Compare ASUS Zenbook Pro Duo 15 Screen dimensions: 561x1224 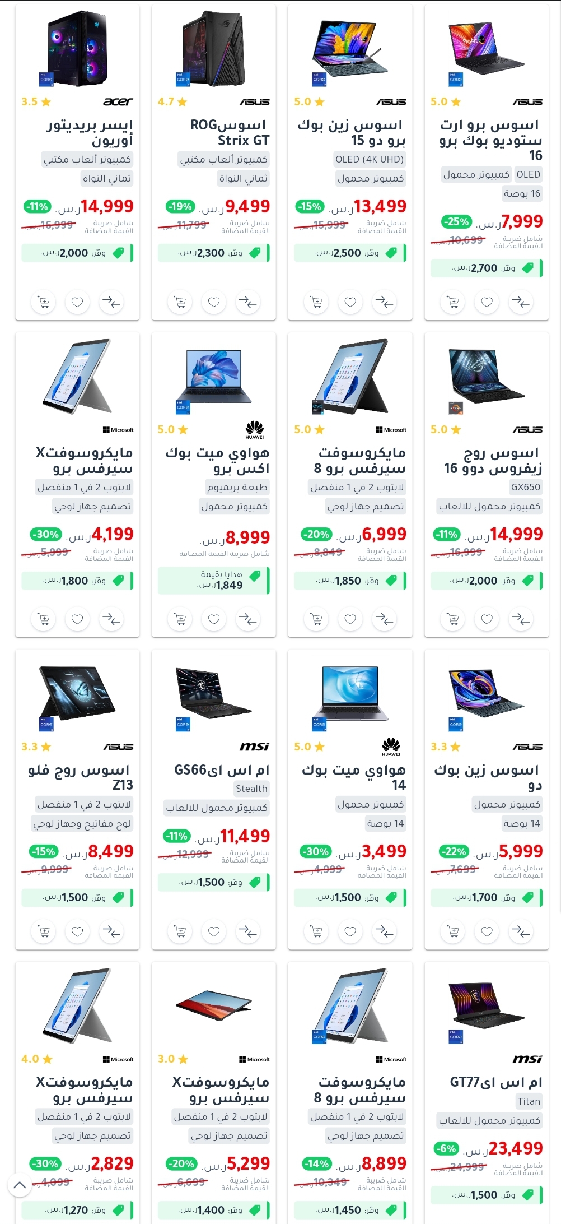point(385,303)
